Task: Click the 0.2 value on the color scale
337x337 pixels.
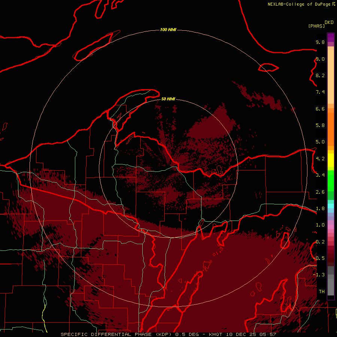Action: click(x=320, y=242)
